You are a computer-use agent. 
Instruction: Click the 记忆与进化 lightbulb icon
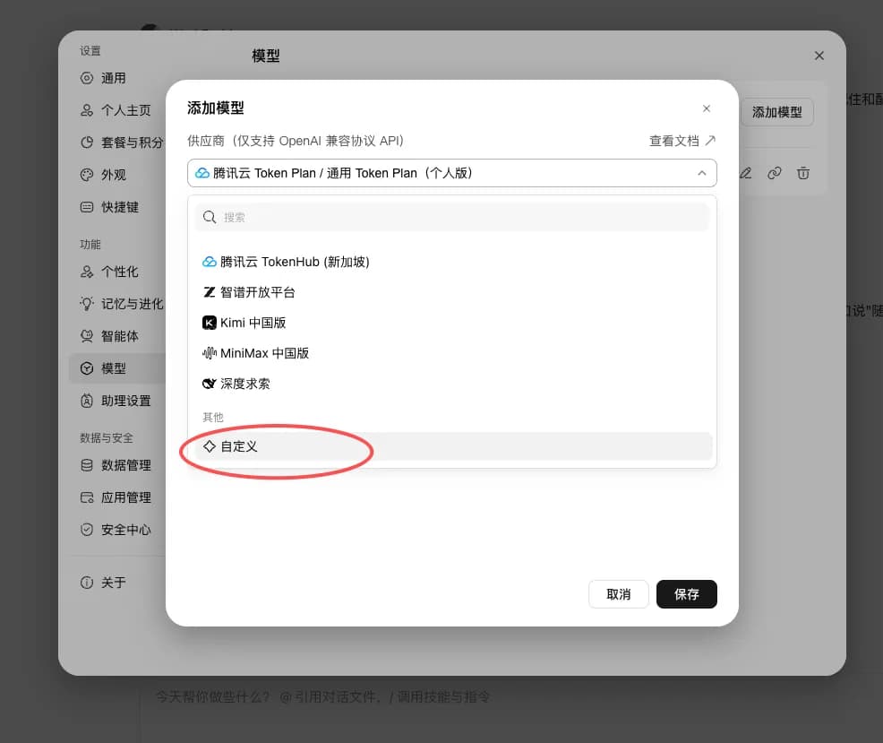pyautogui.click(x=86, y=304)
